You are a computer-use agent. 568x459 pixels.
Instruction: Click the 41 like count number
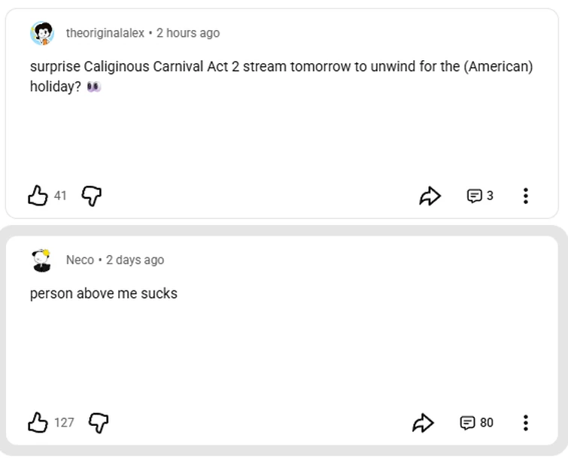click(x=60, y=196)
